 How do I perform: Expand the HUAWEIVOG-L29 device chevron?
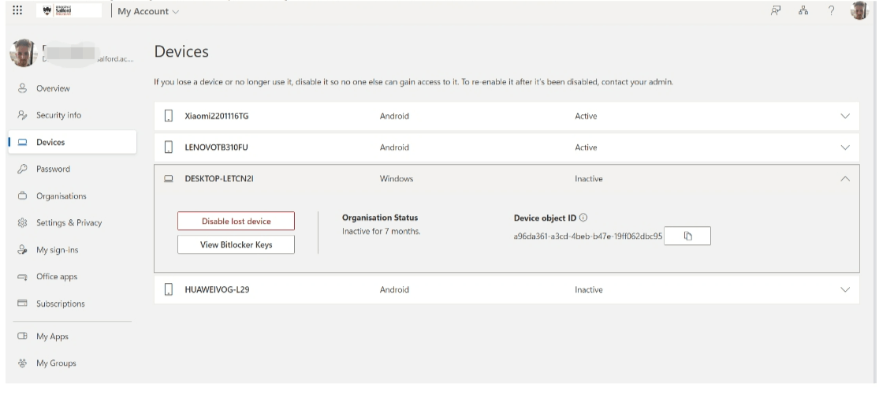point(845,290)
